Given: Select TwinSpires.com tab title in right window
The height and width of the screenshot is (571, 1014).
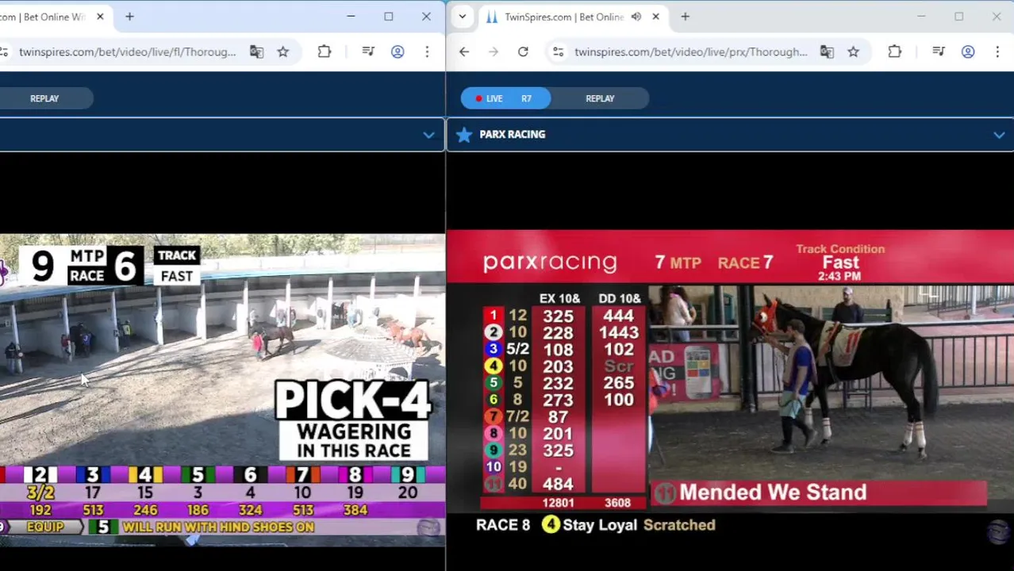Looking at the screenshot, I should click(564, 17).
